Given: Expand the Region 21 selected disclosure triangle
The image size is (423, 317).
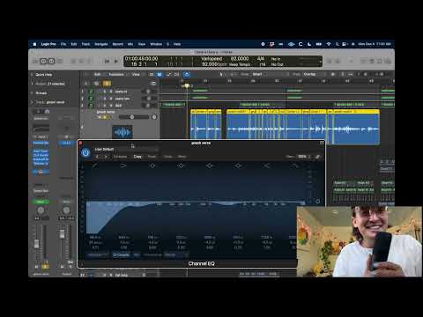Looking at the screenshot, I should pyautogui.click(x=32, y=84).
